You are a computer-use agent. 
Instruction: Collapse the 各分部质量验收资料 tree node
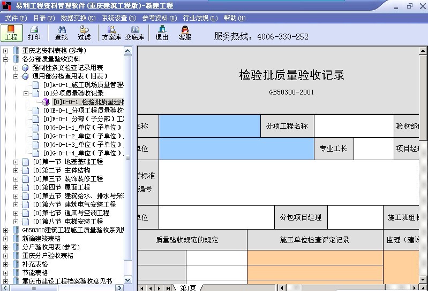tap(6, 59)
